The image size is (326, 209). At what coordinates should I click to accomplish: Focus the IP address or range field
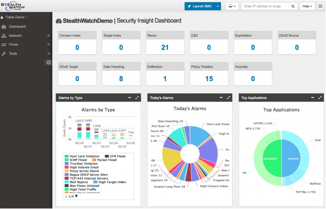(x=265, y=6)
